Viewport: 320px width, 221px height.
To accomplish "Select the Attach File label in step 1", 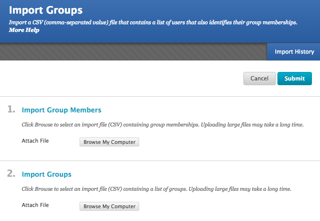I will 35,141.
